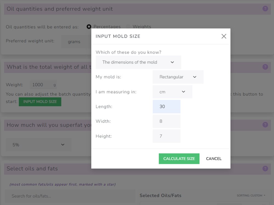Viewport: 274px width, 205px height.
Task: Change measuring unit cm dropdown
Action: click(172, 92)
